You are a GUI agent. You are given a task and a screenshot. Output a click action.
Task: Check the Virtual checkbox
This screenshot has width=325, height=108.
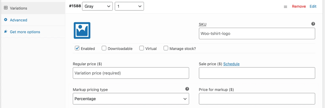(x=141, y=48)
